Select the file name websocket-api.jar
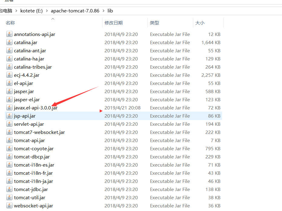 33,206
